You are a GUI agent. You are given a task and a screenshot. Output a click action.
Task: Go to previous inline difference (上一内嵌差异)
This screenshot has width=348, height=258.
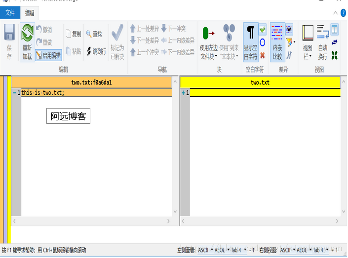pyautogui.click(x=178, y=40)
